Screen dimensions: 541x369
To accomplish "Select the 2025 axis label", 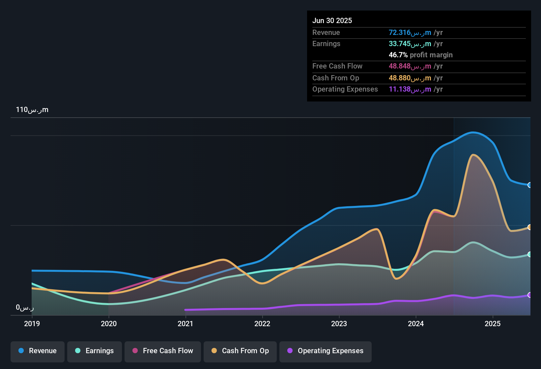I will (x=493, y=324).
